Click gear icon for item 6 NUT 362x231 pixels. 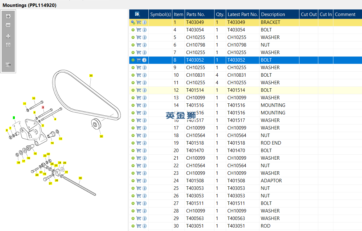(133, 45)
